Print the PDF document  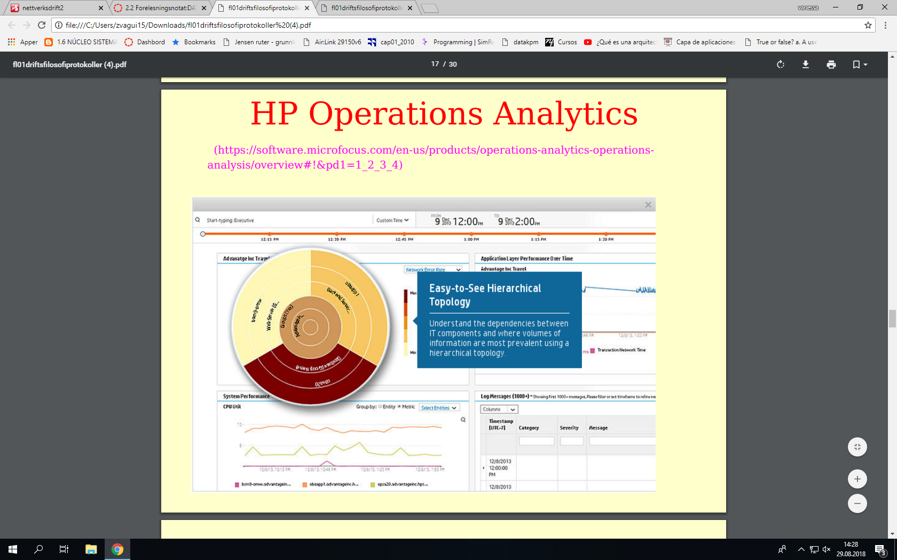coord(831,65)
